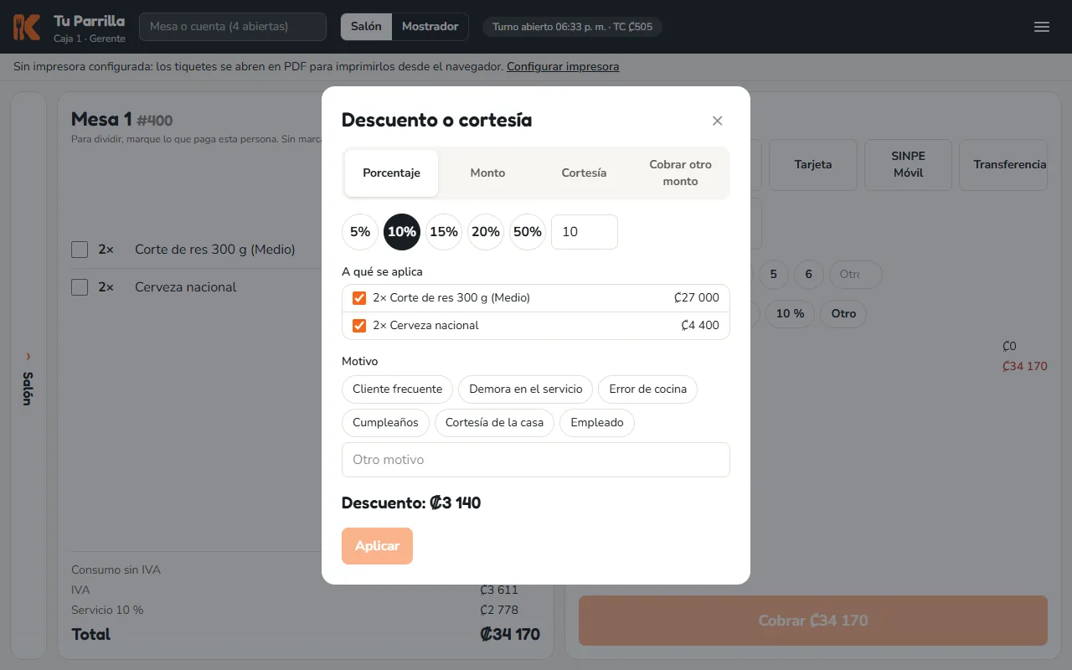Click the Mesa o cuenta search field
Image resolution: width=1072 pixels, height=670 pixels.
click(x=233, y=27)
